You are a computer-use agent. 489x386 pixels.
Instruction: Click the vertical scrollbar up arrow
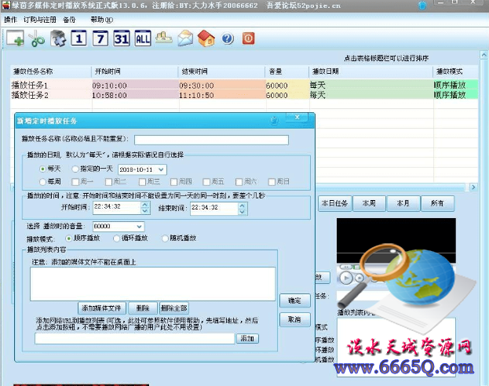[x=484, y=56]
